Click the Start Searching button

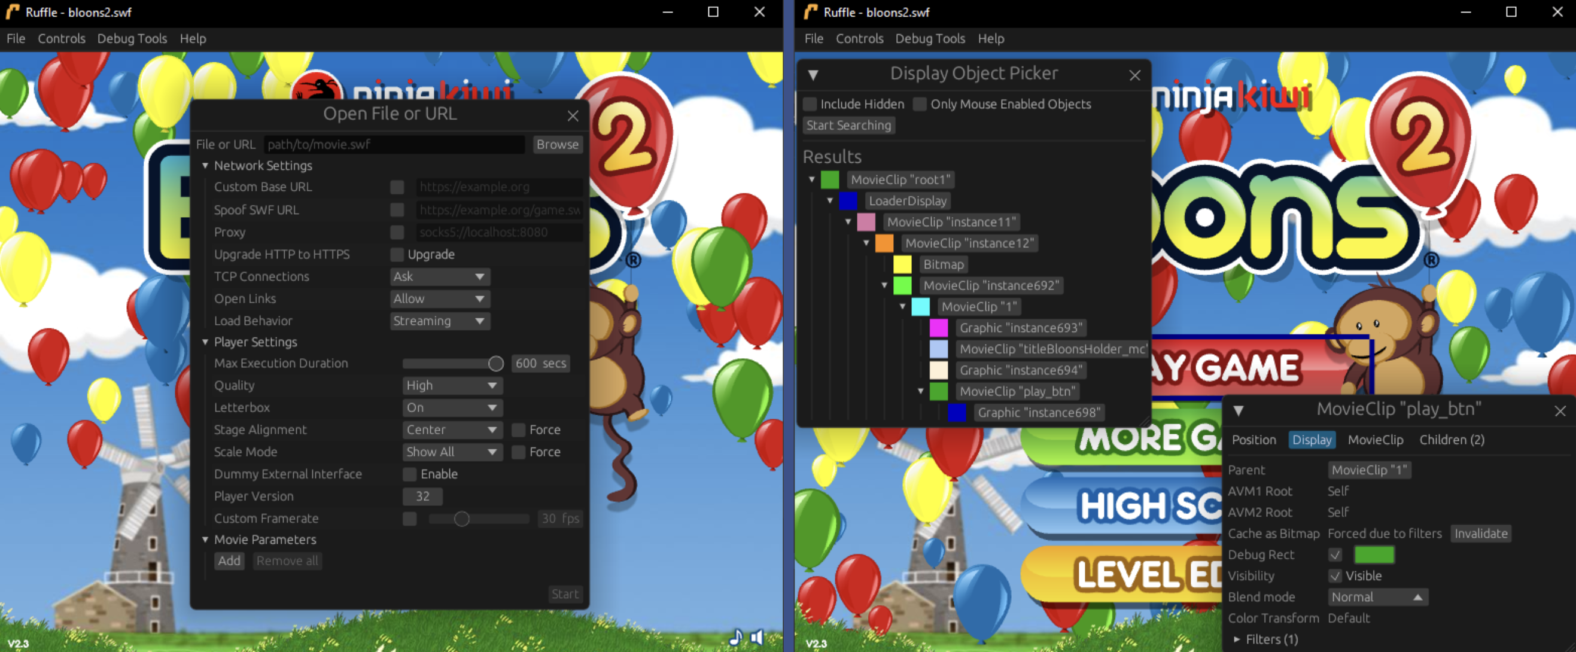[848, 126]
